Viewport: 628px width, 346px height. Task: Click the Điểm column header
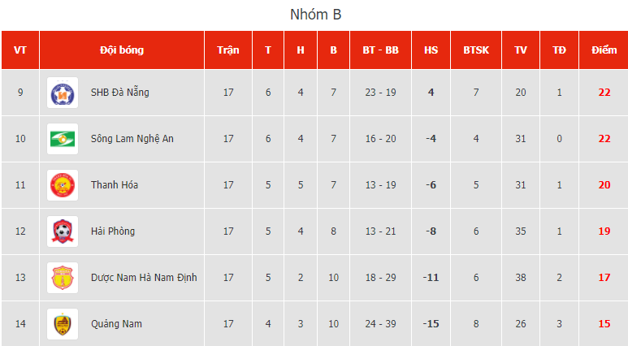pos(604,50)
